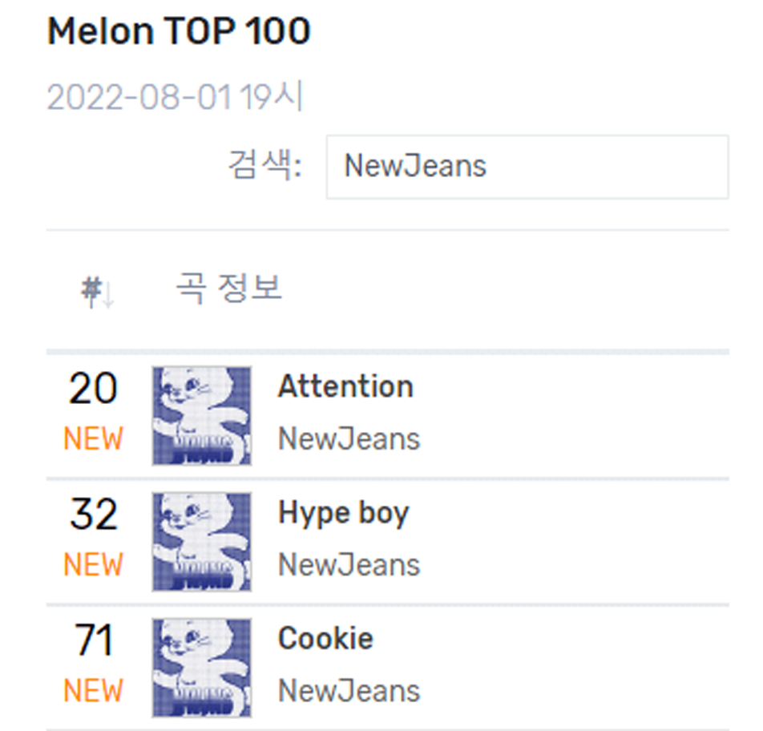
Task: Open the Cookie album cover thumbnail
Action: [201, 668]
